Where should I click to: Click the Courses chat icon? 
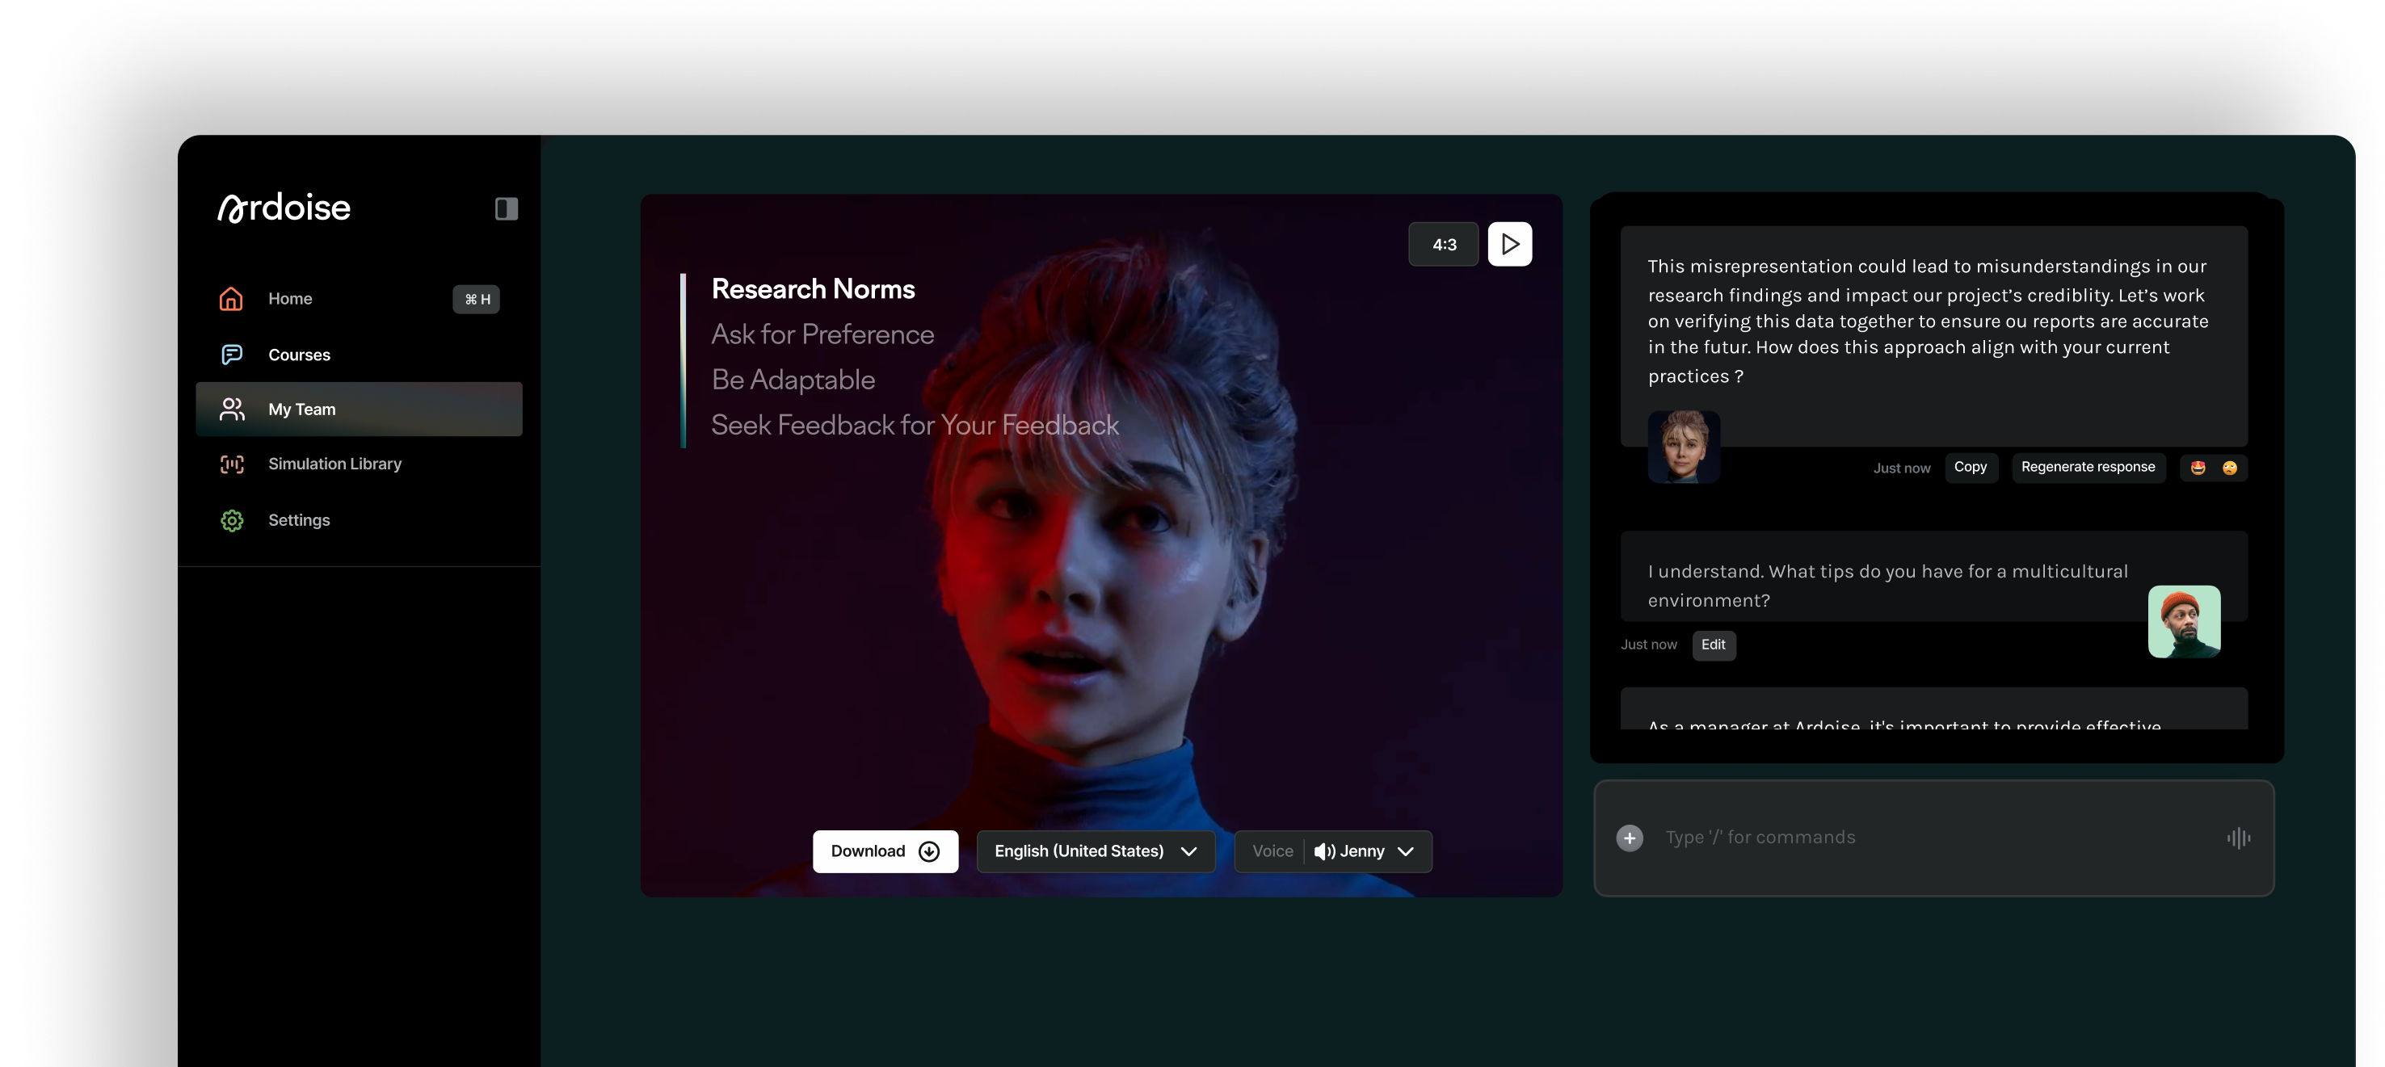point(231,355)
